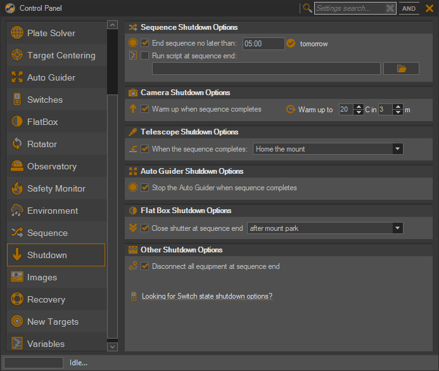The image size is (439, 371).
Task: Open the after mount park dropdown
Action: tap(397, 228)
